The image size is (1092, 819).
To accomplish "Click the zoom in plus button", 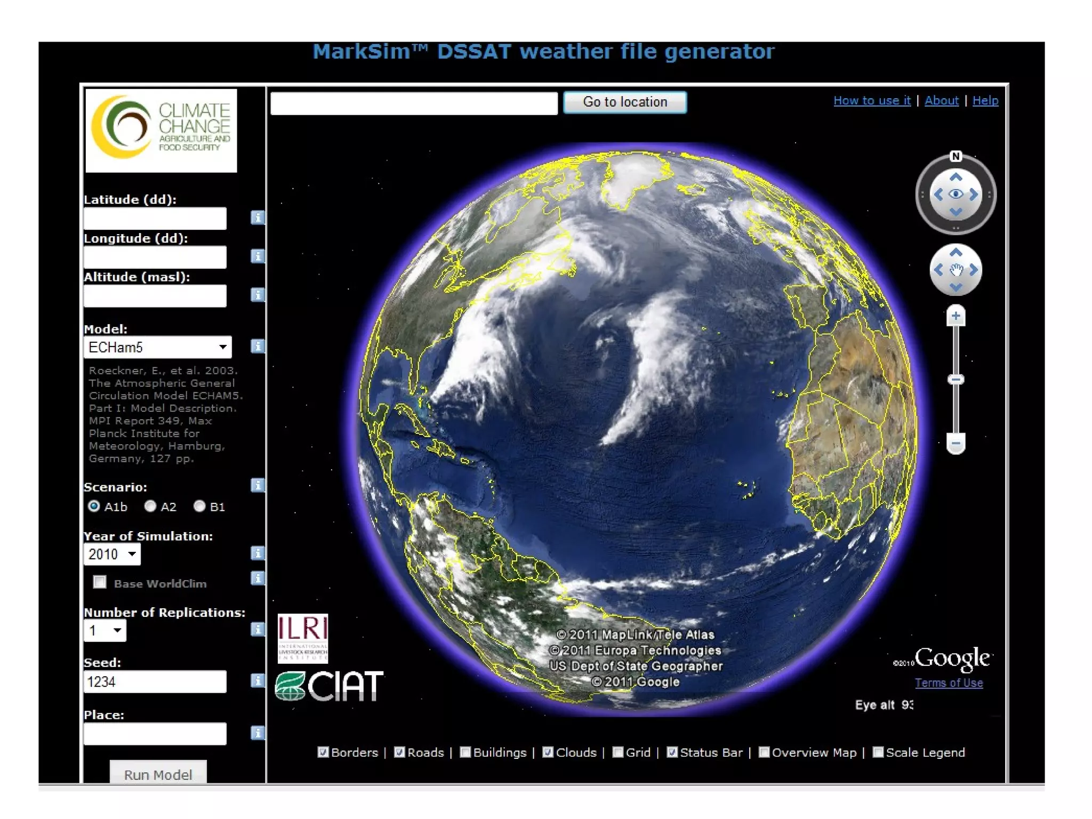I will (x=955, y=316).
